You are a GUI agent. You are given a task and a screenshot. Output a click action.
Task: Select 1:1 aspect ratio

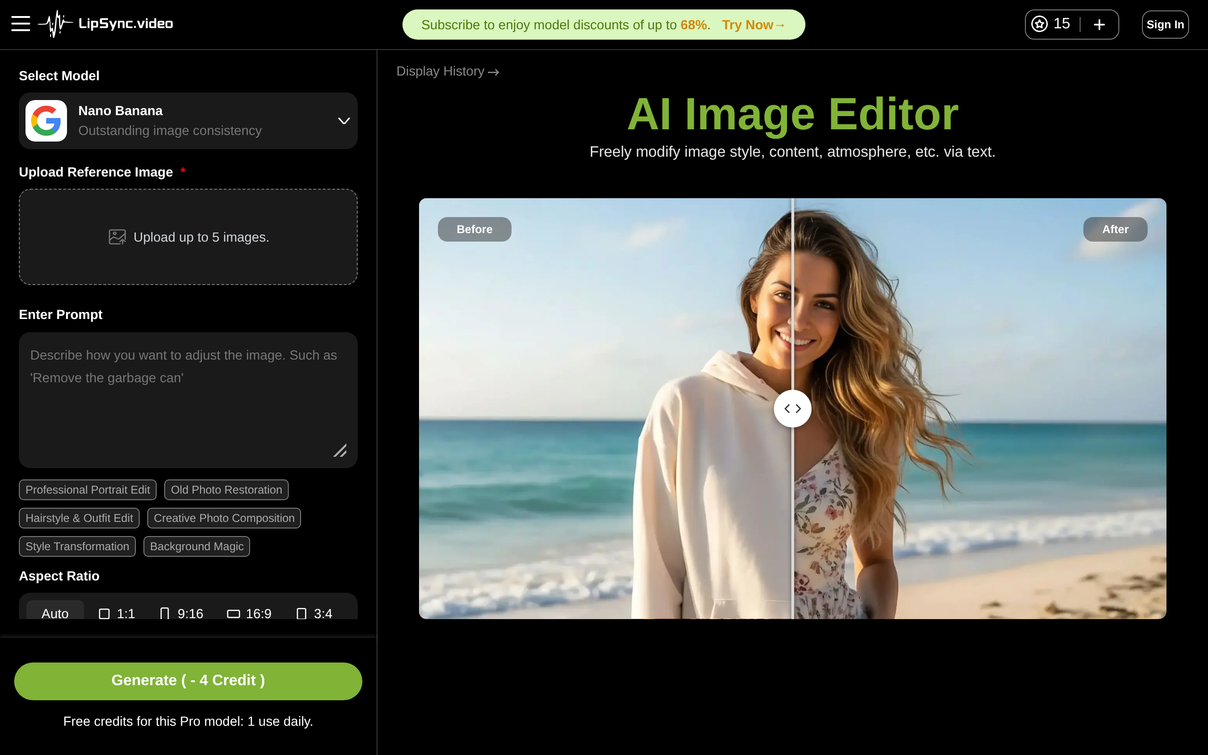tap(117, 613)
